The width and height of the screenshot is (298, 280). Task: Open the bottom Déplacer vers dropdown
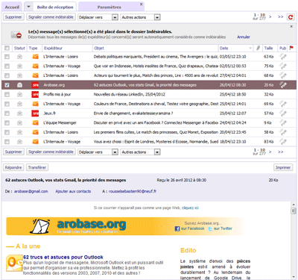[98, 152]
